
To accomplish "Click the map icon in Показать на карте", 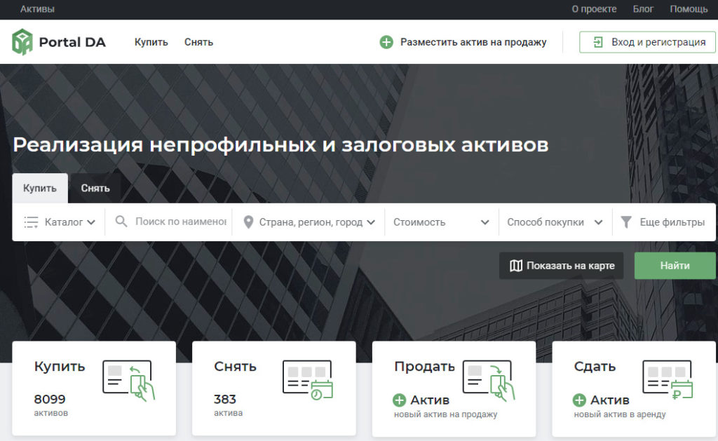I will point(516,266).
